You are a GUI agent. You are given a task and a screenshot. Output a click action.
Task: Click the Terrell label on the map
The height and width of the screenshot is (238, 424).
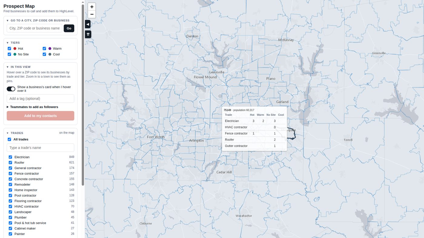(x=348, y=140)
